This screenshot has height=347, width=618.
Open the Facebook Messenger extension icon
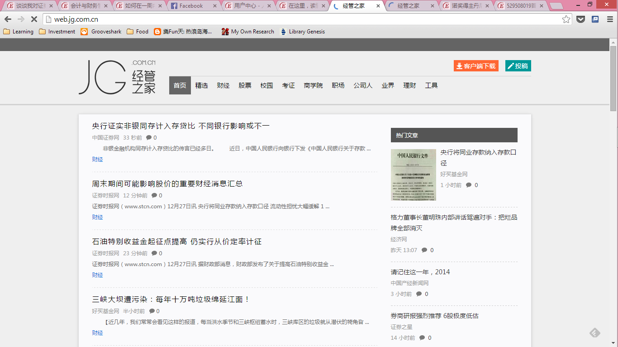[595, 19]
